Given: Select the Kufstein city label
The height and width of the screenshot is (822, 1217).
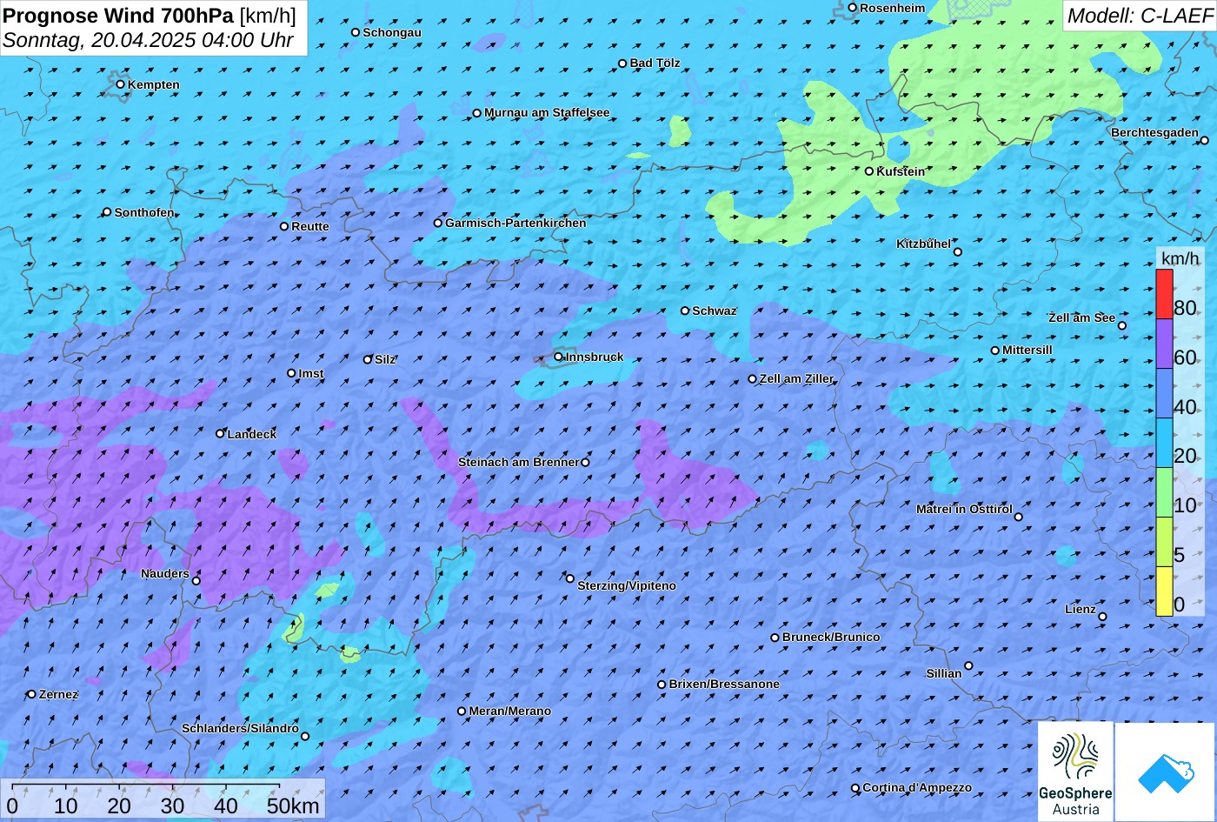Looking at the screenshot, I should [x=901, y=171].
